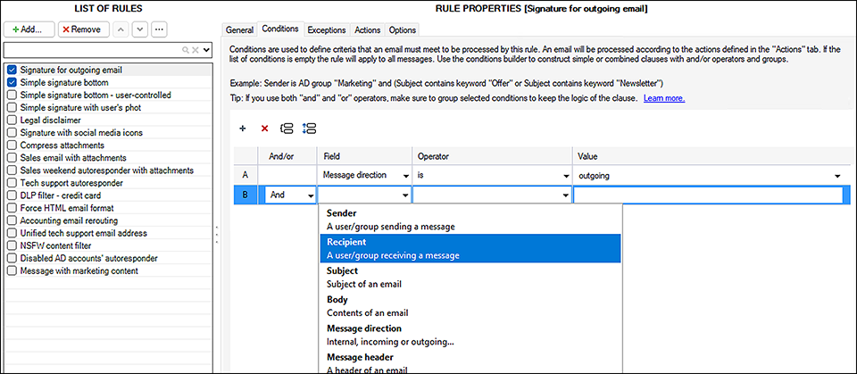
Task: Open the more options ellipsis button
Action: click(x=159, y=29)
